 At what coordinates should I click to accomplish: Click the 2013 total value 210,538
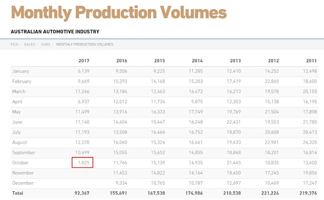[232, 193]
